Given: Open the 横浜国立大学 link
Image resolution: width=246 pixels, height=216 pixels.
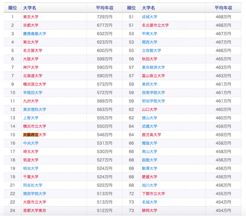Looking at the screenshot, I should (x=35, y=84).
